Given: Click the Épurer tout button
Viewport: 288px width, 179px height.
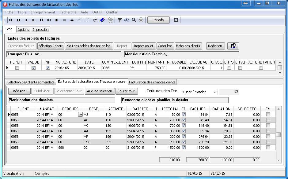Looking at the screenshot, I should coord(126,91).
